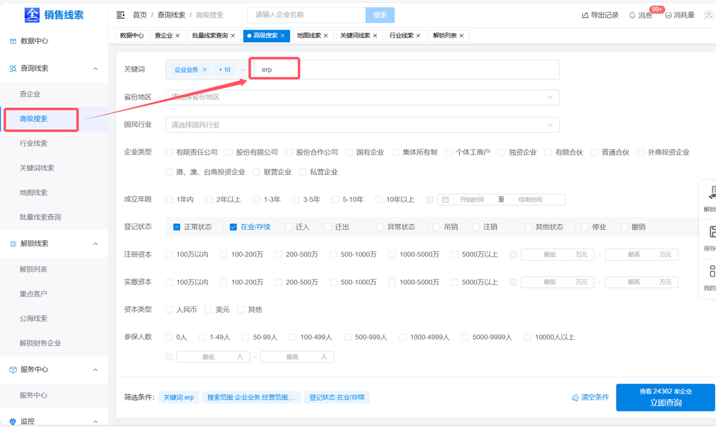Check the 人民币 capital type checkbox
The width and height of the screenshot is (716, 427).
pyautogui.click(x=169, y=310)
